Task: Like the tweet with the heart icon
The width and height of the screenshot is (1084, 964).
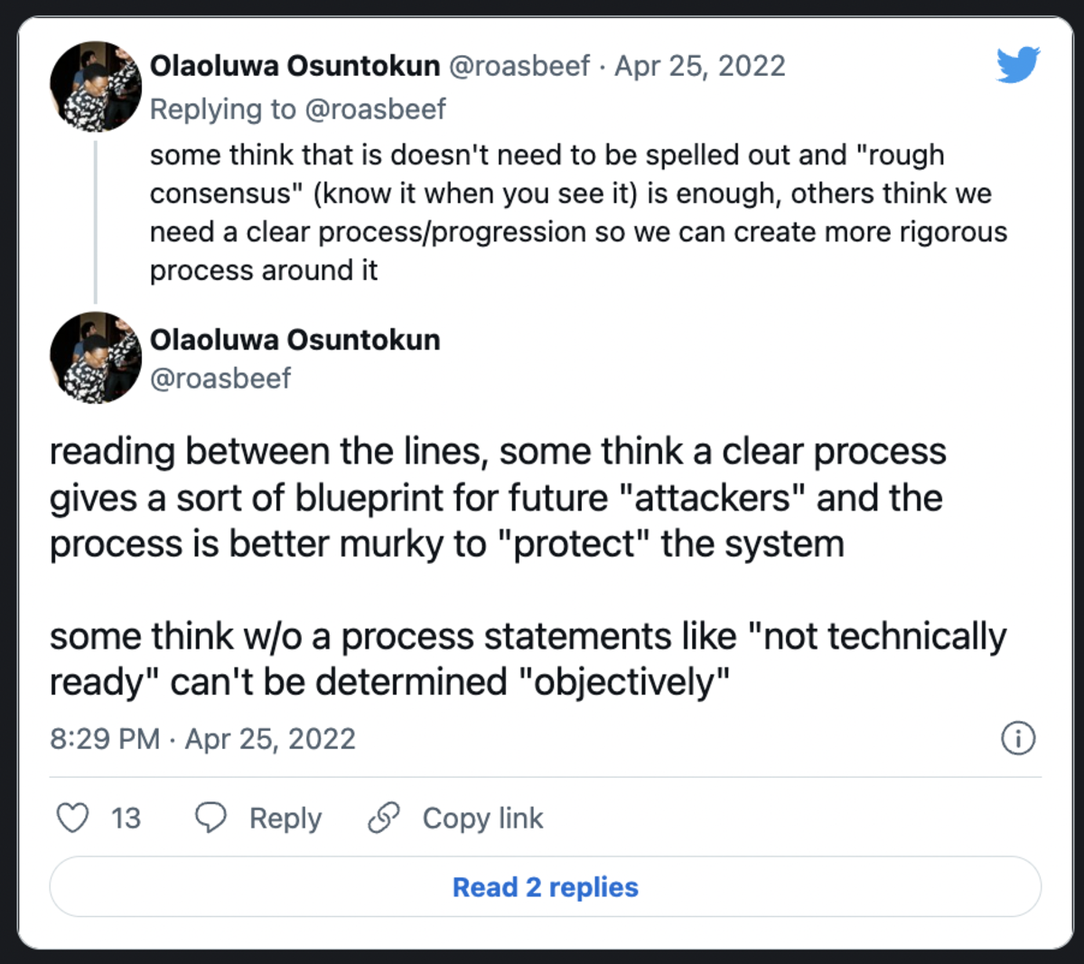Action: (72, 818)
